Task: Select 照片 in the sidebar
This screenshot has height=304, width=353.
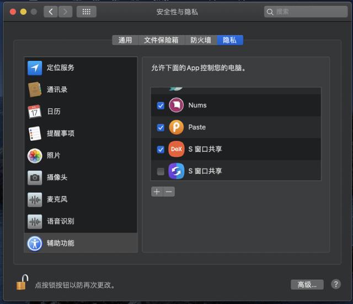Action: pos(81,156)
